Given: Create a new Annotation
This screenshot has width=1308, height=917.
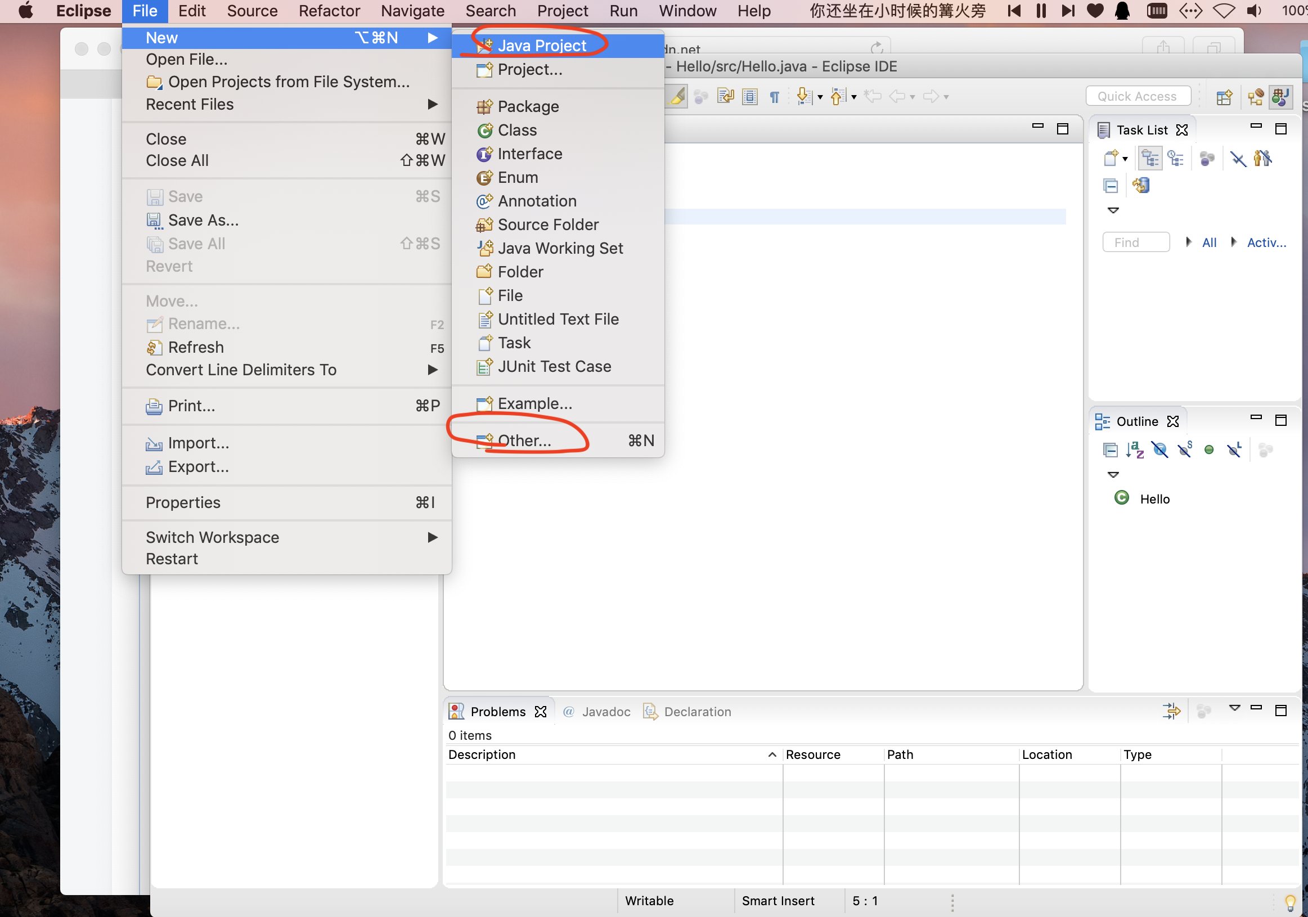Looking at the screenshot, I should [558, 201].
